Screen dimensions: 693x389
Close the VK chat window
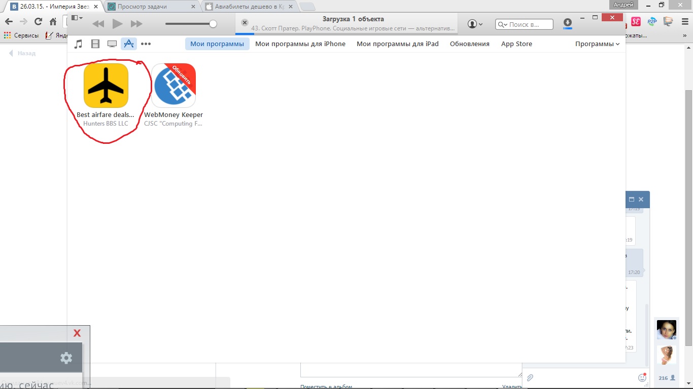641,200
